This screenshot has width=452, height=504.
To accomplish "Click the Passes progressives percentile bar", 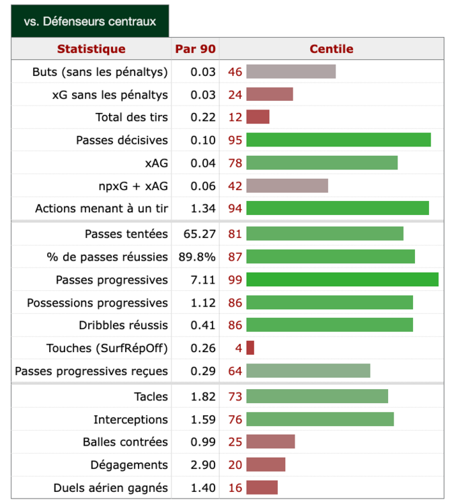I will coord(342,280).
